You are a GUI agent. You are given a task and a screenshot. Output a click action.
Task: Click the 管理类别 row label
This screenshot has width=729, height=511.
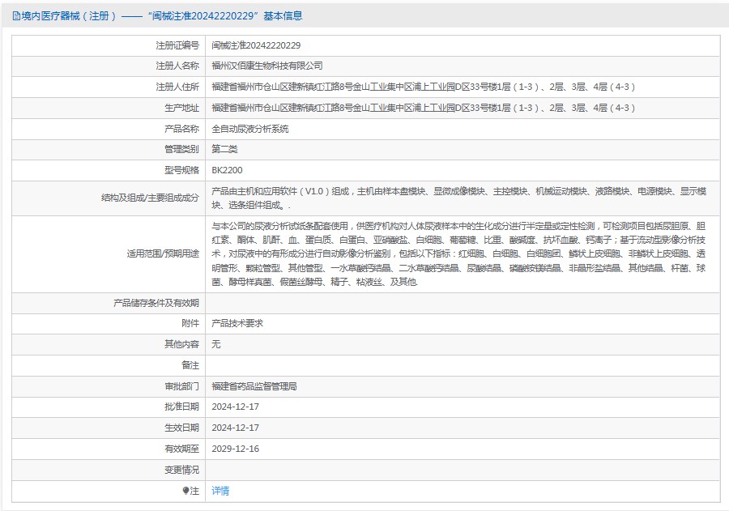[181, 149]
